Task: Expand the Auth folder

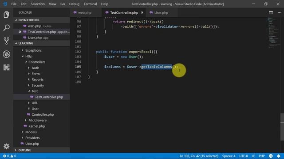Action: pyautogui.click(x=35, y=68)
